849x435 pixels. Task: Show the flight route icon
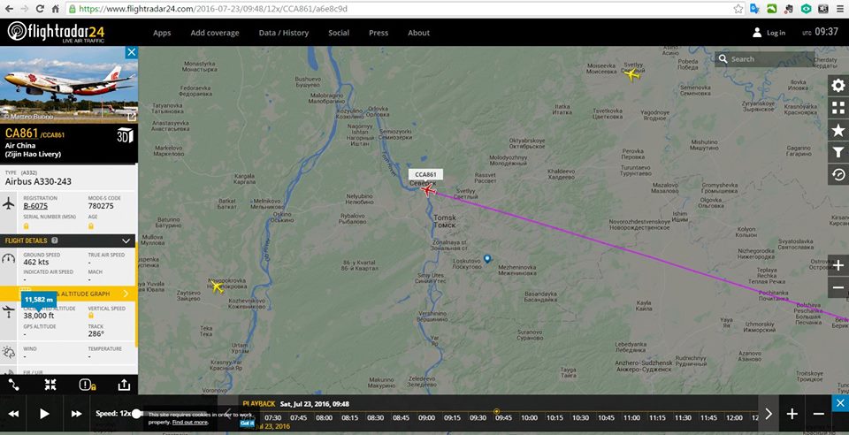point(13,384)
